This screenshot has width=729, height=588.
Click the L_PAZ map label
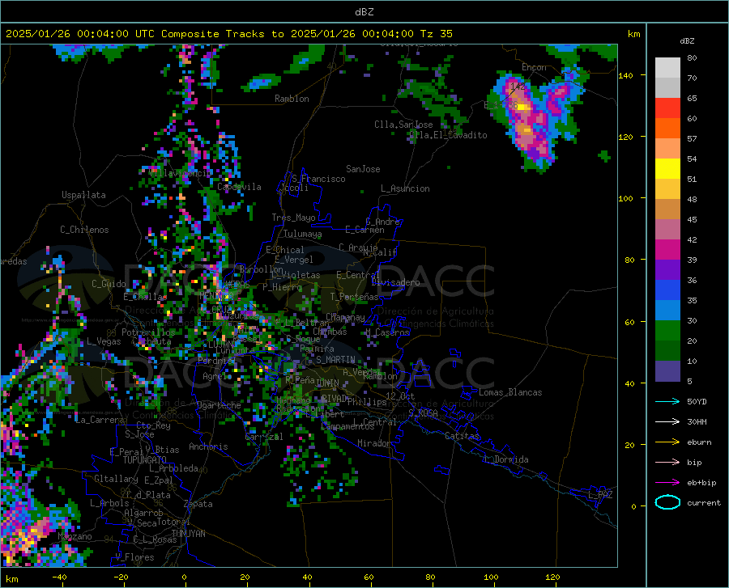coord(600,495)
